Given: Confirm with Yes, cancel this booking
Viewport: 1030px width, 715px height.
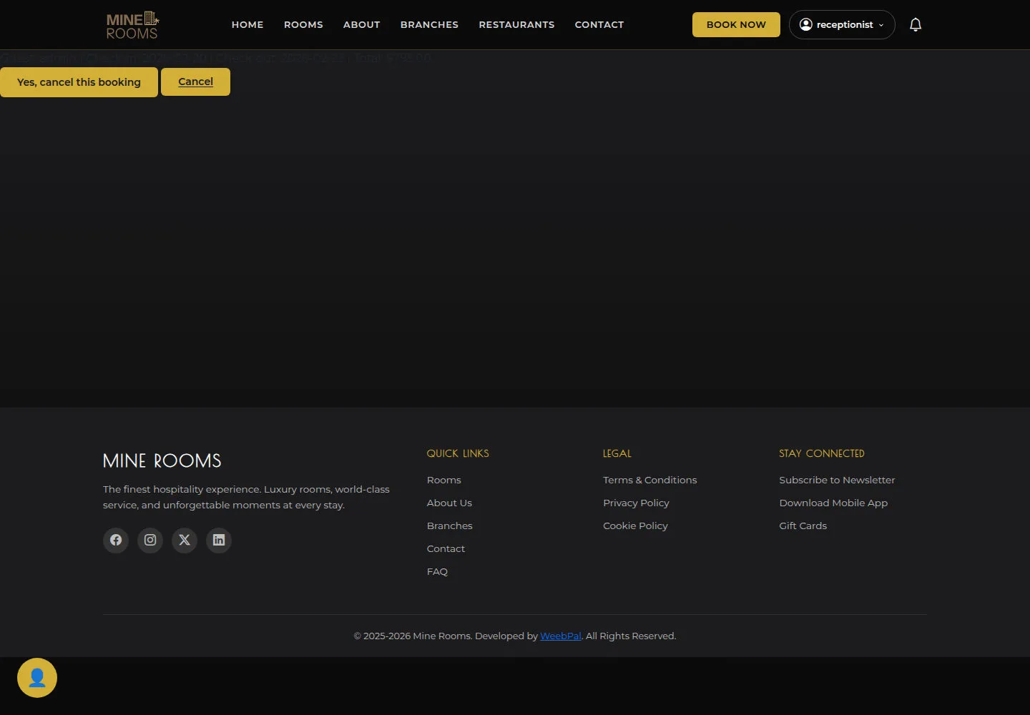Looking at the screenshot, I should pos(79,82).
